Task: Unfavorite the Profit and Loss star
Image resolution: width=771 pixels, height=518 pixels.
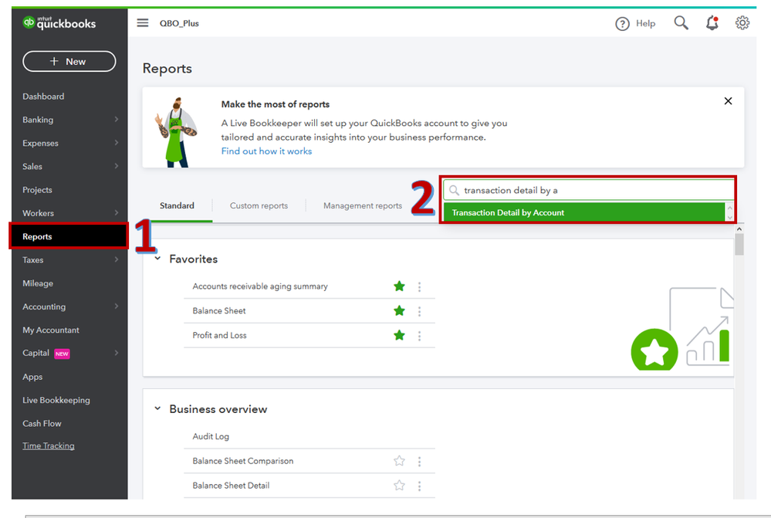Action: [399, 336]
